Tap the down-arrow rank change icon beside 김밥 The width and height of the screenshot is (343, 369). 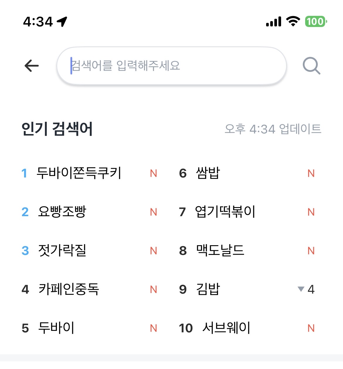301,289
